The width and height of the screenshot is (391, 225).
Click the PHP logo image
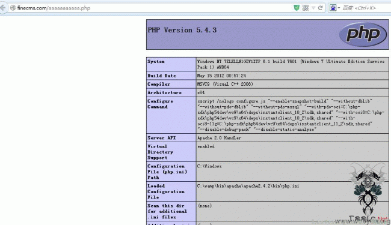click(x=363, y=34)
